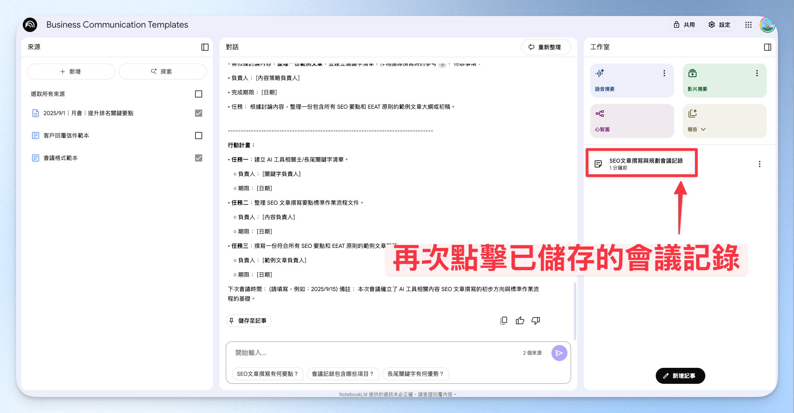Collapse the 工作室 studio panel icon
The image size is (794, 413).
pos(767,47)
